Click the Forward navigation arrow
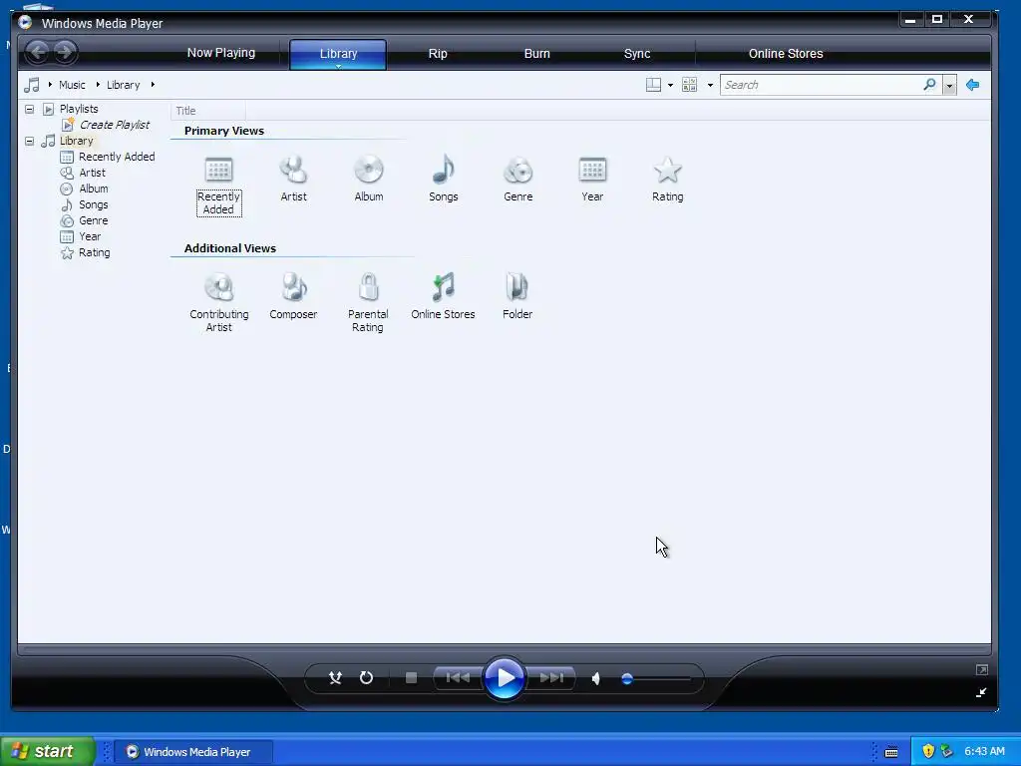This screenshot has height=766, width=1021. point(64,52)
